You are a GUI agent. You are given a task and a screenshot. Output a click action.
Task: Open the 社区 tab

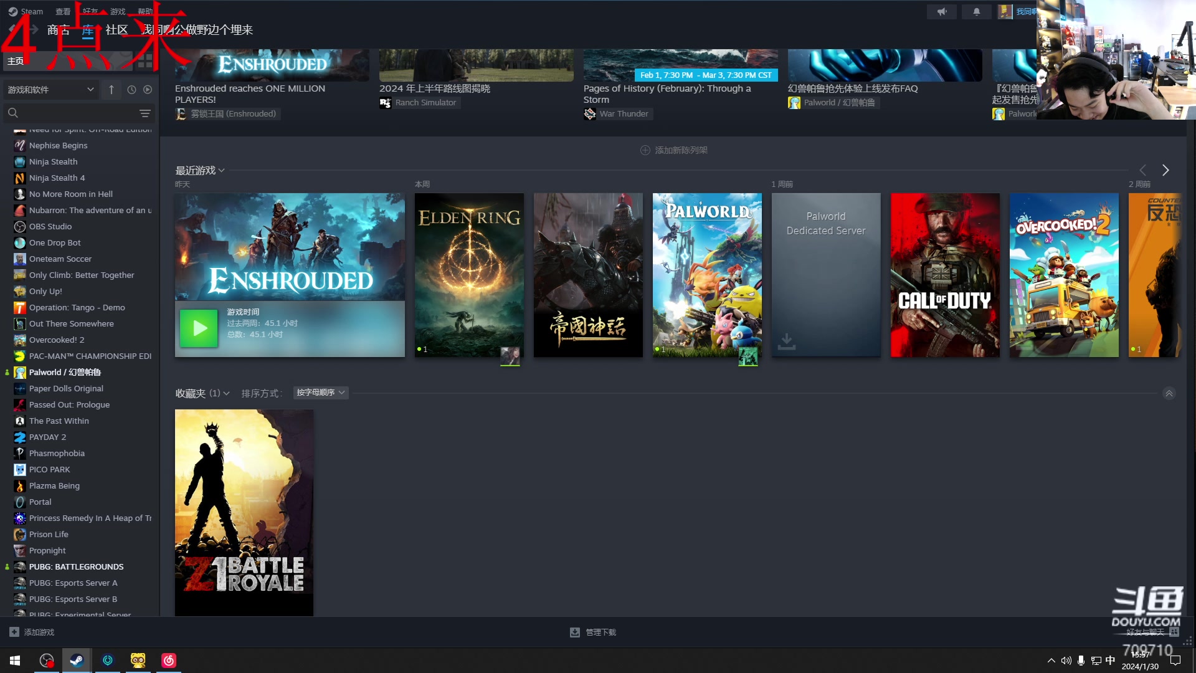click(116, 30)
